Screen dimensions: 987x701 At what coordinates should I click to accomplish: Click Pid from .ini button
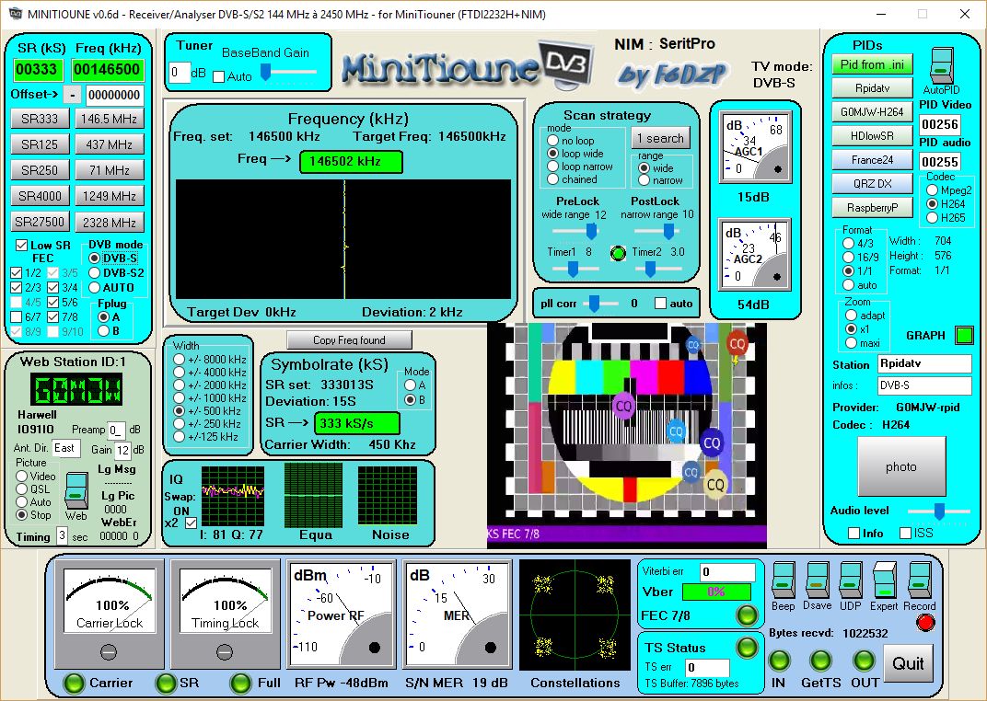pos(873,64)
